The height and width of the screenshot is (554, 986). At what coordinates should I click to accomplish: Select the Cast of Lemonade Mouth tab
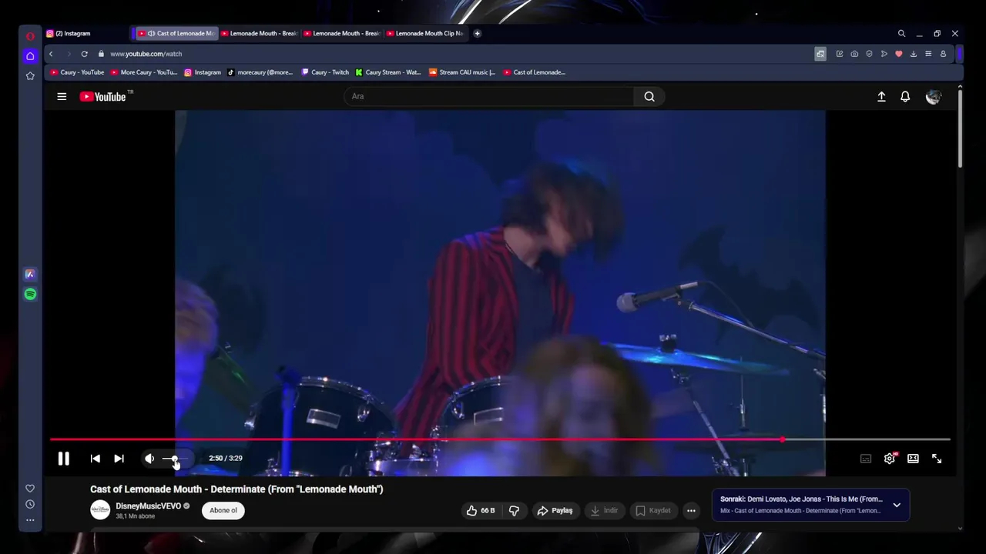pos(176,33)
